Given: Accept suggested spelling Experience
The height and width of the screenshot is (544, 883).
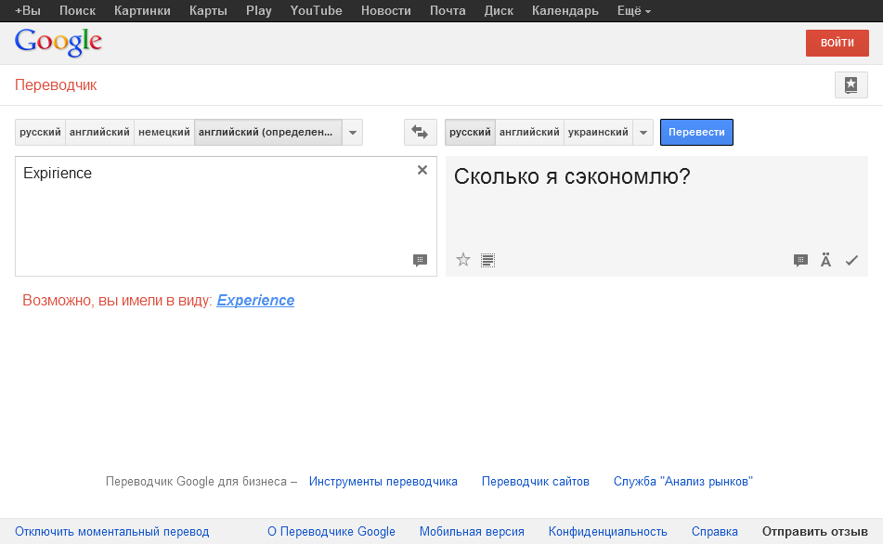Looking at the screenshot, I should click(255, 301).
